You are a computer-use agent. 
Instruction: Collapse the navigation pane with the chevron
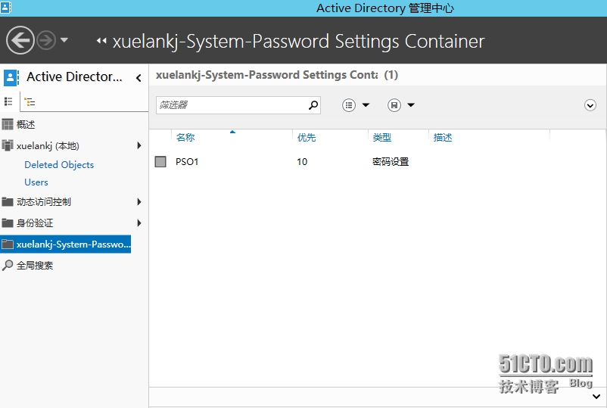coord(139,78)
